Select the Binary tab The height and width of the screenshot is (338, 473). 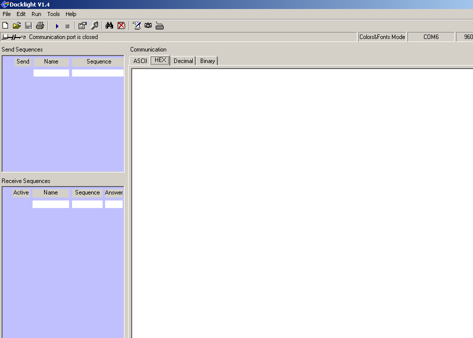point(208,61)
